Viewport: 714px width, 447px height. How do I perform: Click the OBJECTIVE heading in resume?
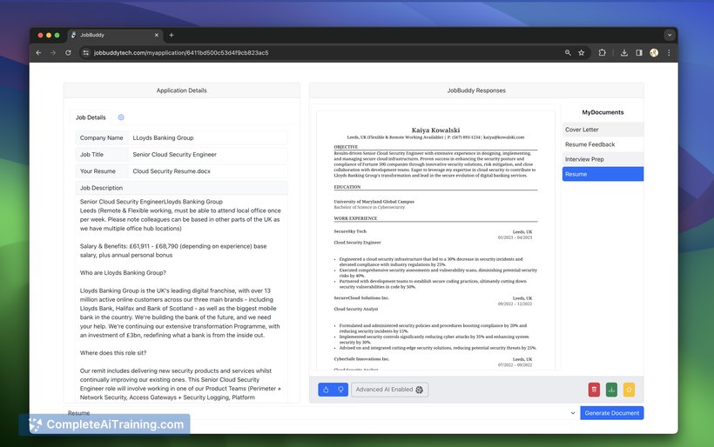(x=346, y=147)
